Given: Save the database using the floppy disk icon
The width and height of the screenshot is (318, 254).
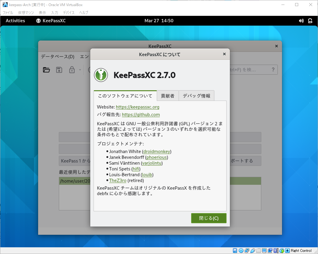Looking at the screenshot, I should click(x=59, y=70).
